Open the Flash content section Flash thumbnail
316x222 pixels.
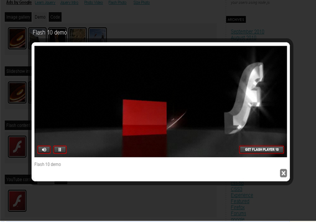tap(17, 147)
